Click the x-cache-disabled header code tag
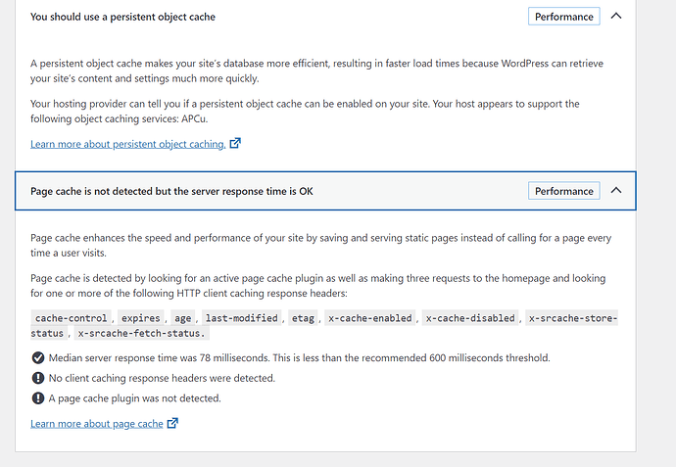Image resolution: width=676 pixels, height=467 pixels. pyautogui.click(x=470, y=318)
